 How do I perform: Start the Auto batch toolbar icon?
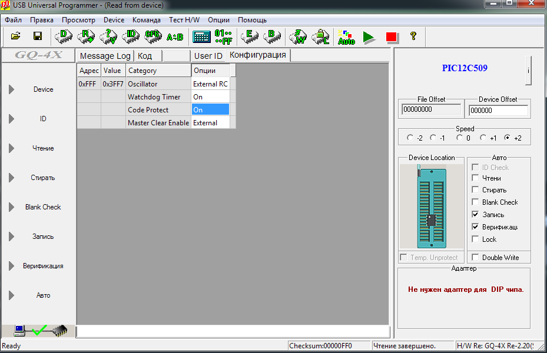(x=346, y=37)
